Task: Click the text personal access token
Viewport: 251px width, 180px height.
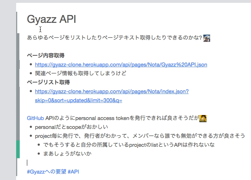Action: (102, 118)
